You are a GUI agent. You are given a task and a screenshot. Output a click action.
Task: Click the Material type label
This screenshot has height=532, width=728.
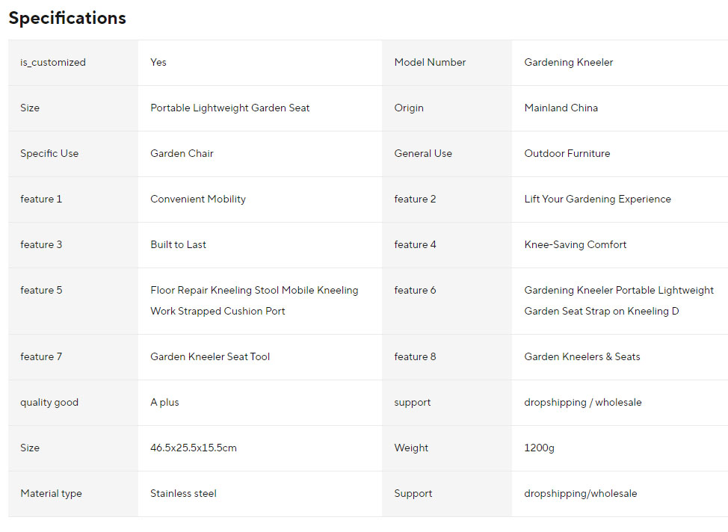click(x=51, y=493)
